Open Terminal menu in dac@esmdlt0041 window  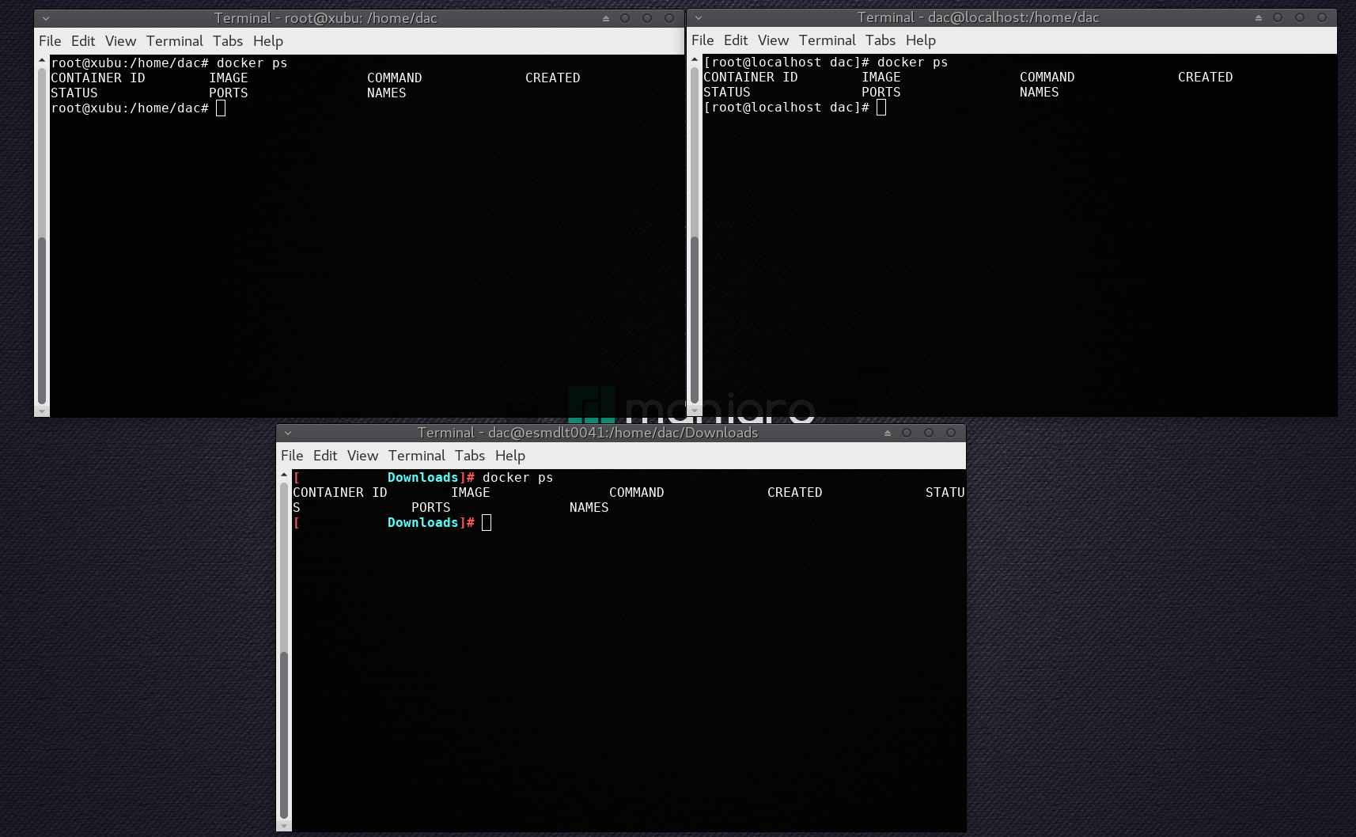pos(416,456)
